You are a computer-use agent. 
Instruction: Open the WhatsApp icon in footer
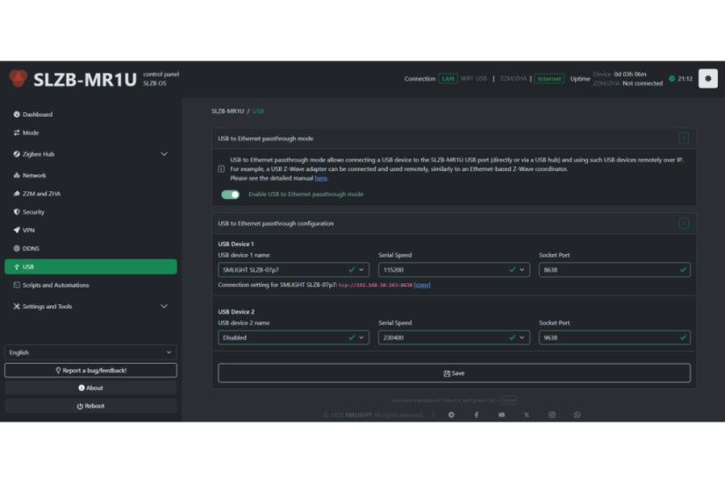pos(577,415)
